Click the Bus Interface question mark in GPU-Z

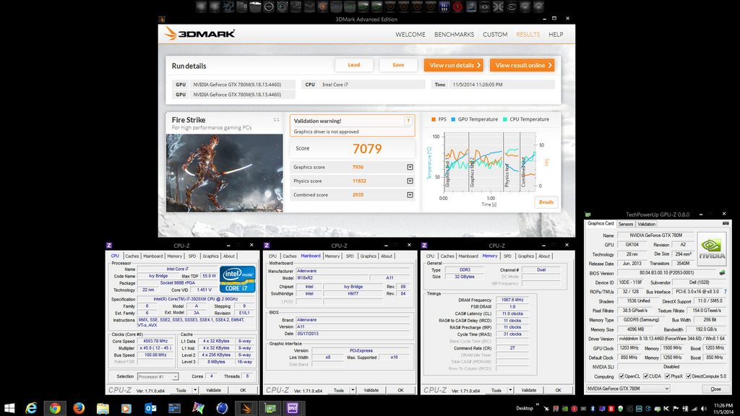click(x=725, y=292)
